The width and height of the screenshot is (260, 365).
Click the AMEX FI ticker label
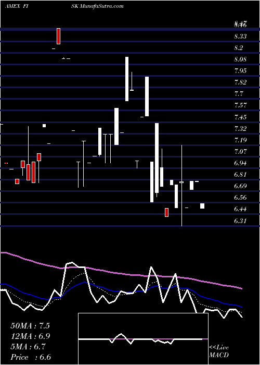(x=17, y=6)
